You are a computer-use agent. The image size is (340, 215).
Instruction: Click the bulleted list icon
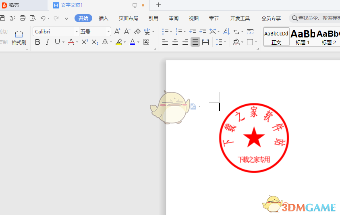click(165, 32)
